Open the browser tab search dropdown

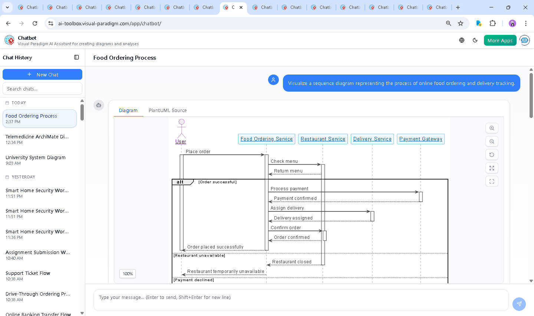[x=7, y=7]
